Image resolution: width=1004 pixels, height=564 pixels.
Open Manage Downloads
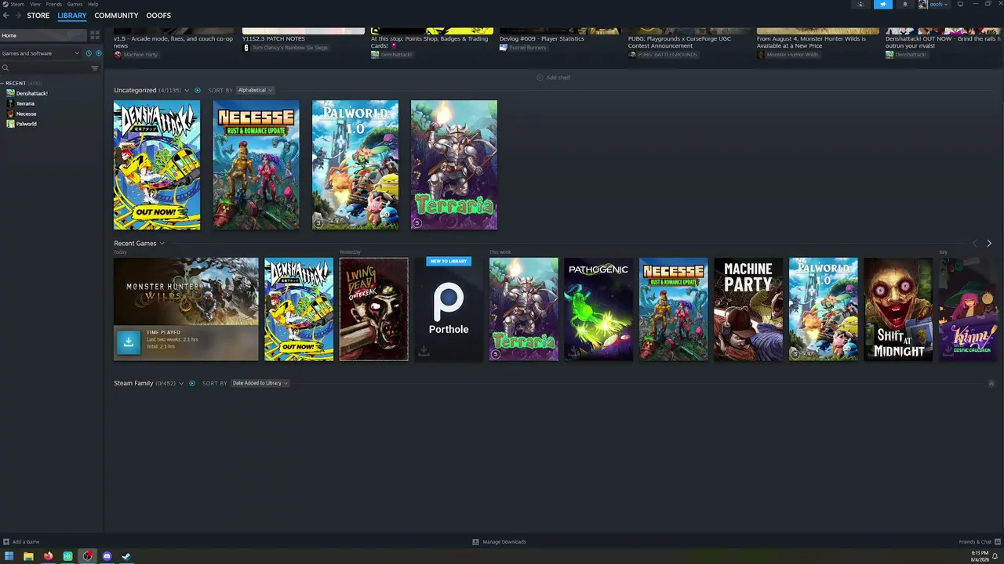point(499,542)
